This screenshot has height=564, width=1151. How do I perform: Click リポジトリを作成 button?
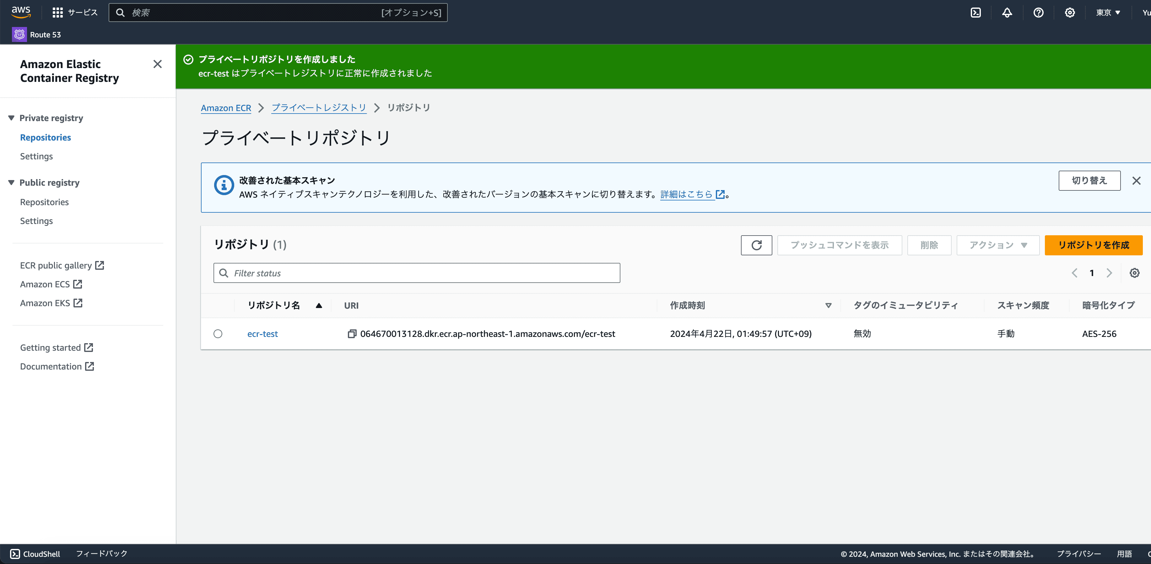tap(1093, 245)
